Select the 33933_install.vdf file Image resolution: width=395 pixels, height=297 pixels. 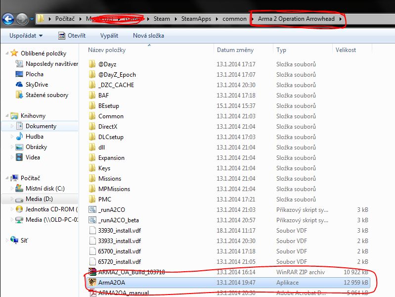coord(228,241)
